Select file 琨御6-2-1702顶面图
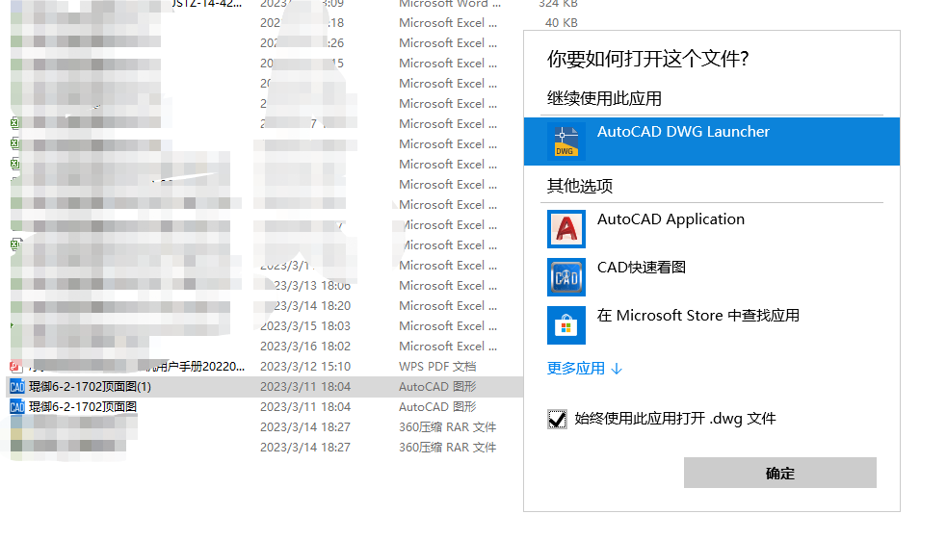The image size is (947, 540). pos(83,407)
